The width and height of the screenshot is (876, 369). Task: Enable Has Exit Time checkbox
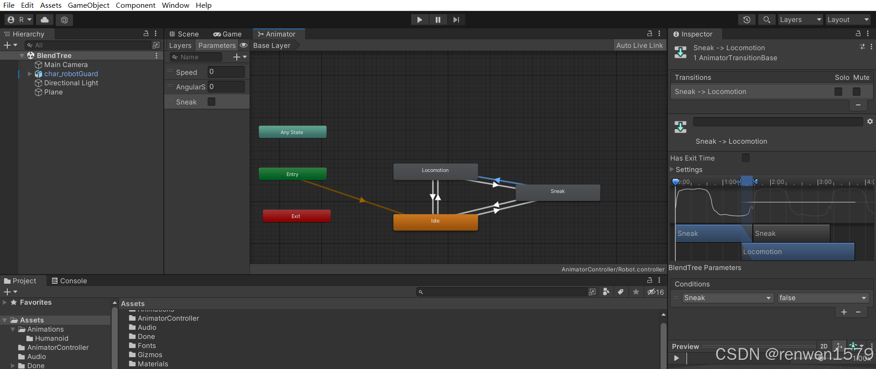pos(746,158)
